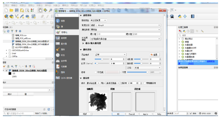Open the 金字塔 Pyramids page
The width and height of the screenshot is (220, 119).
pyautogui.click(x=67, y=61)
